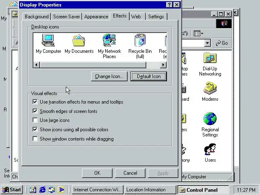Uncheck Smooth edges of screen fonts
The height and width of the screenshot is (195, 260).
(x=35, y=111)
